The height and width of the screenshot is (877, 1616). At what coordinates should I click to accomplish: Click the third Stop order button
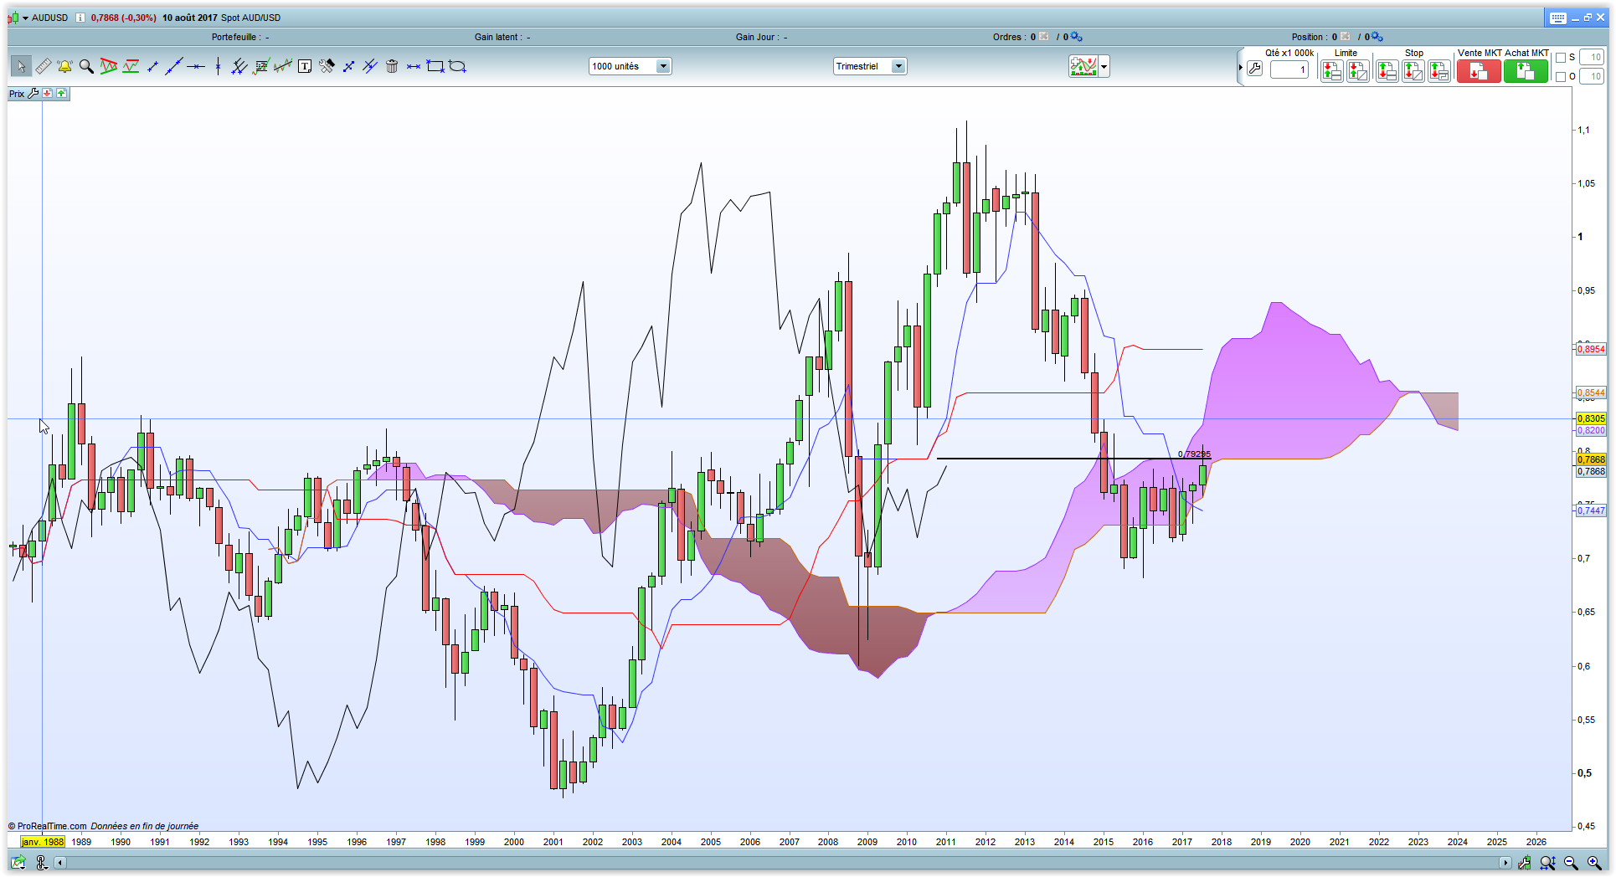pyautogui.click(x=1439, y=71)
